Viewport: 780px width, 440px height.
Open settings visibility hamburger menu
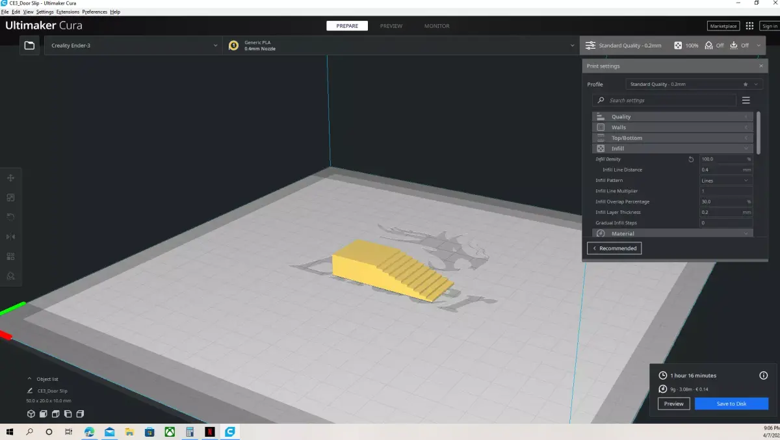click(746, 100)
